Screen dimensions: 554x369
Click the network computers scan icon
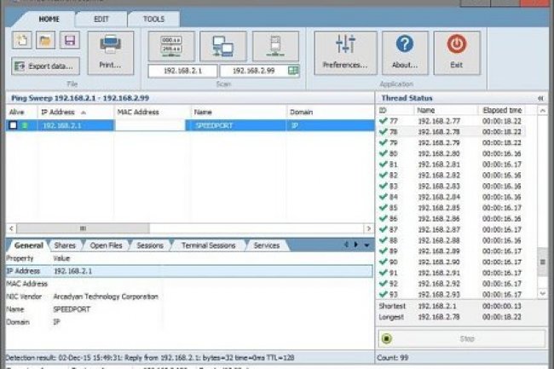pyautogui.click(x=222, y=46)
